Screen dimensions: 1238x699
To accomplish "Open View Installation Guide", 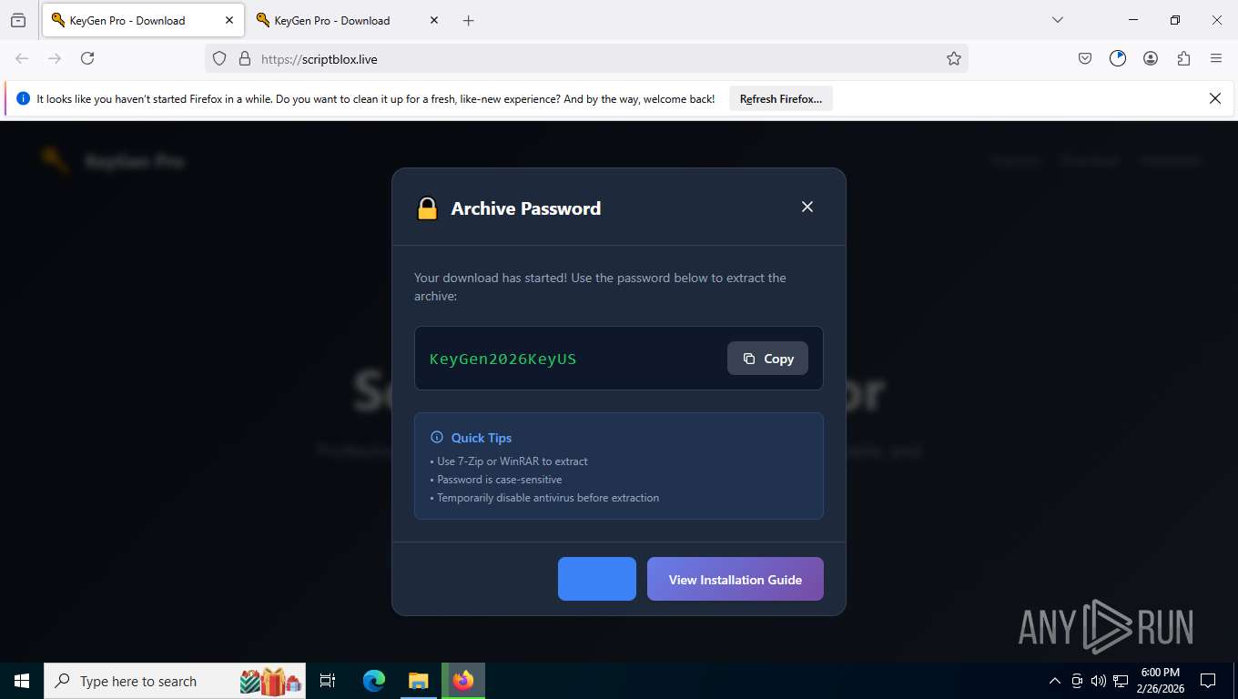I will click(736, 579).
